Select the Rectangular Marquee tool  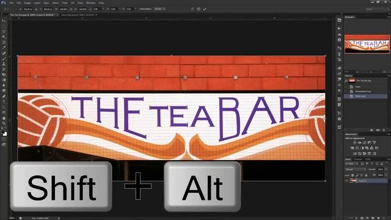point(4,26)
